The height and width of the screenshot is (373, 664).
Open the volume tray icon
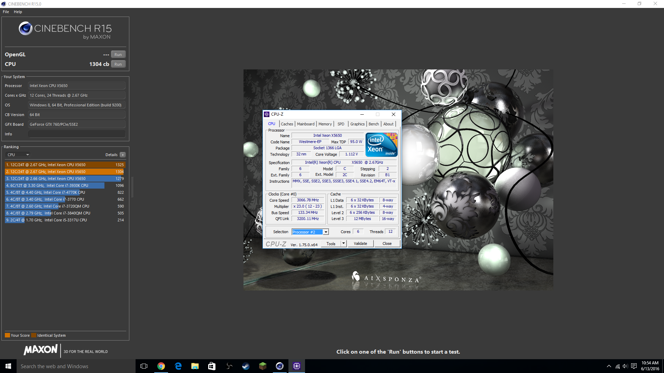tap(625, 366)
